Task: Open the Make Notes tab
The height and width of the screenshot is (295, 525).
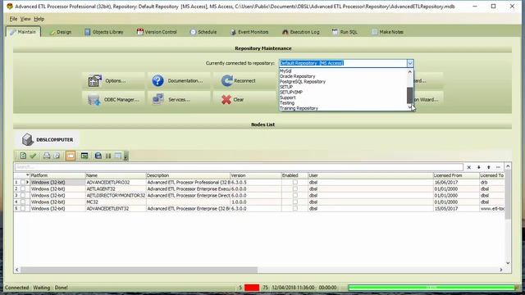Action: point(387,32)
